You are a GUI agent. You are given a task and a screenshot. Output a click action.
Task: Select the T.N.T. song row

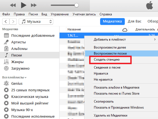73,36
